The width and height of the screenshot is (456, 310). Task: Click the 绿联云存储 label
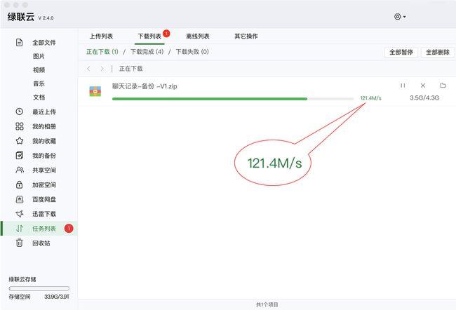pyautogui.click(x=22, y=279)
